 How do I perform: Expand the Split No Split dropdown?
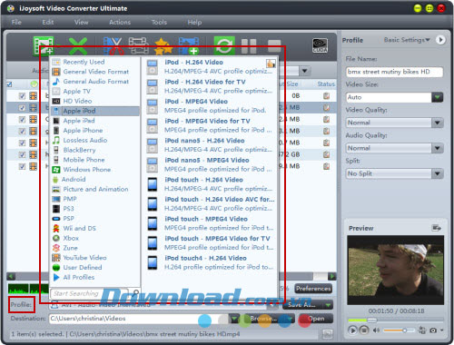[x=437, y=173]
